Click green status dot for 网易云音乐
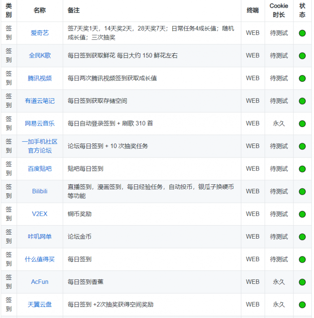This screenshot has width=314, height=318. (x=302, y=123)
